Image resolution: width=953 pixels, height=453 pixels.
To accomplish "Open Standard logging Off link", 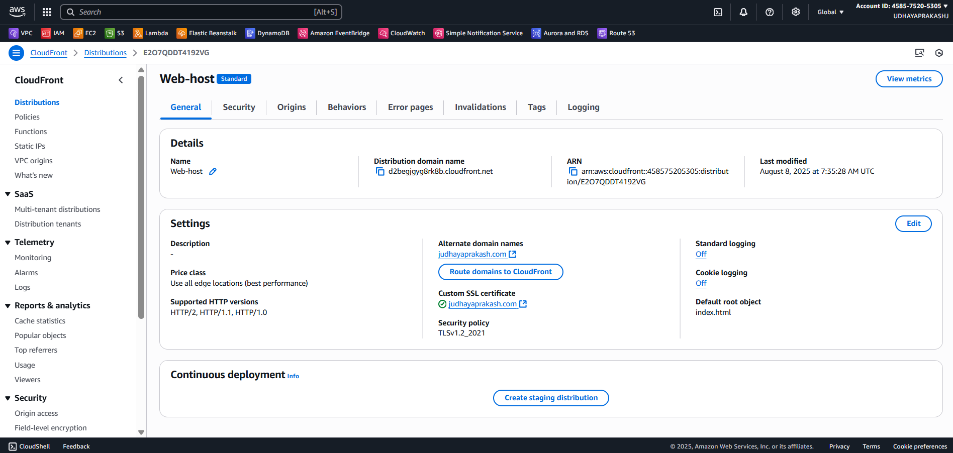I will (x=701, y=254).
